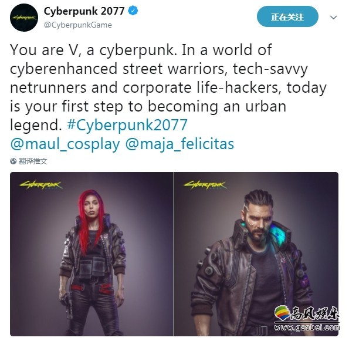Open the @CyberpunkGame handle
This screenshot has height=341, width=349.
[78, 25]
